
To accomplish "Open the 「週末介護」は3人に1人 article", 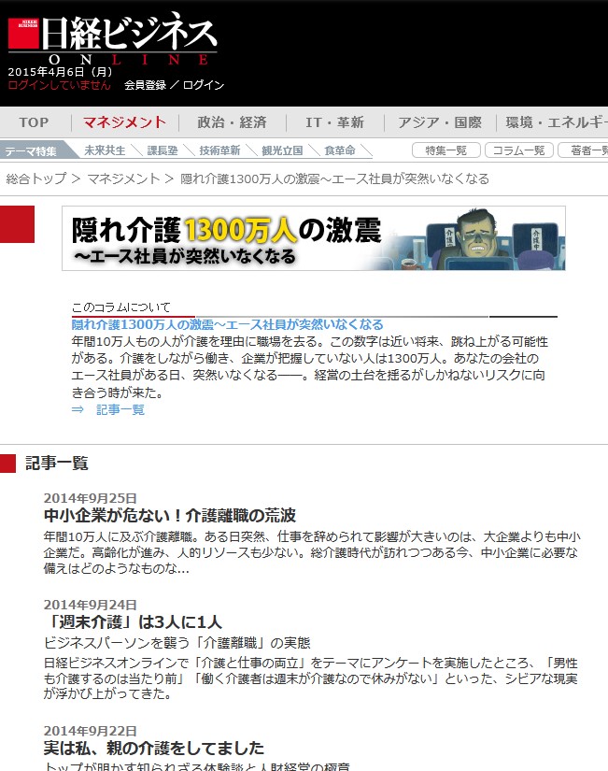I will [x=133, y=622].
